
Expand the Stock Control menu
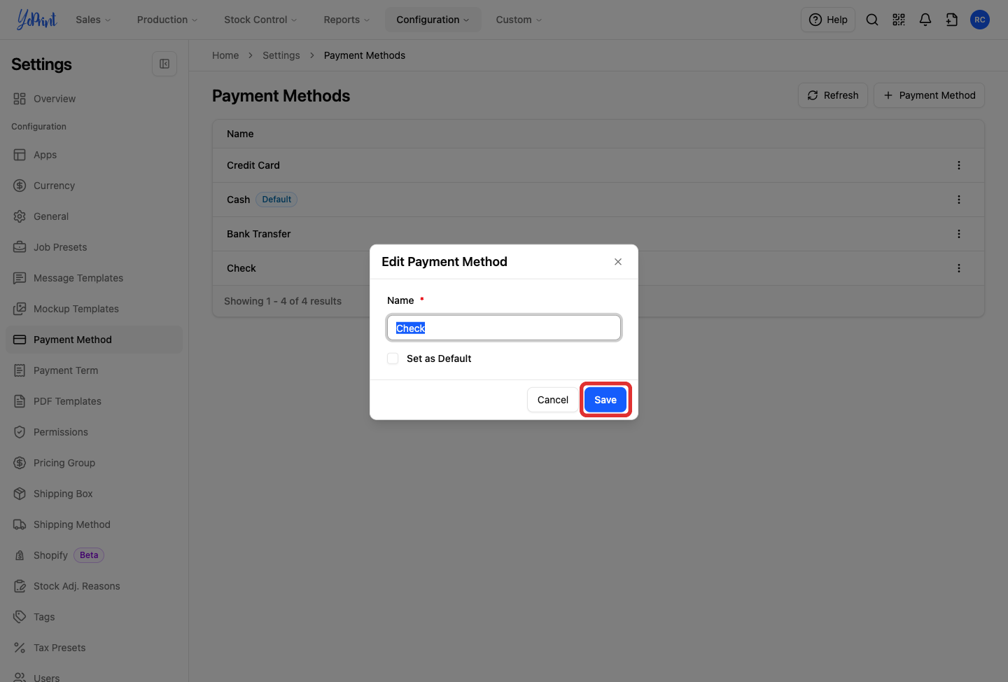click(x=260, y=20)
